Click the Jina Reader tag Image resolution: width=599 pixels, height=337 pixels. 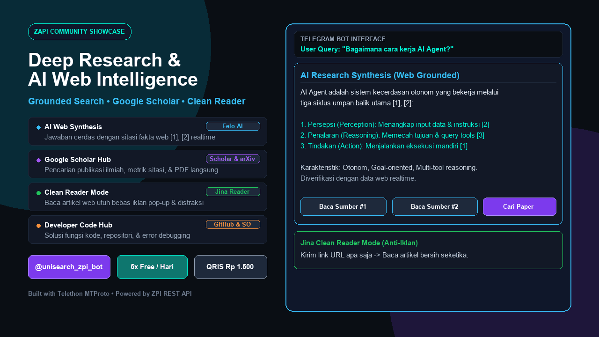(233, 192)
